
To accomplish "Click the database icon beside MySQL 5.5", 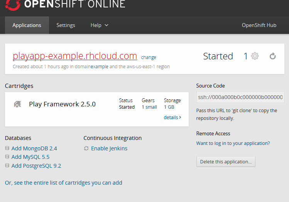I will pyautogui.click(x=7, y=157).
